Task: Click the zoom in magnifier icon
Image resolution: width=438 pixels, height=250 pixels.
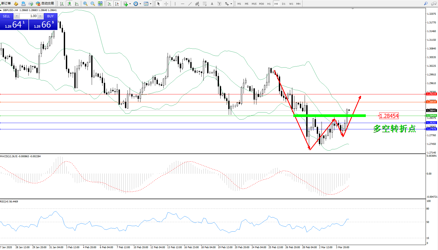Action: pos(85,4)
